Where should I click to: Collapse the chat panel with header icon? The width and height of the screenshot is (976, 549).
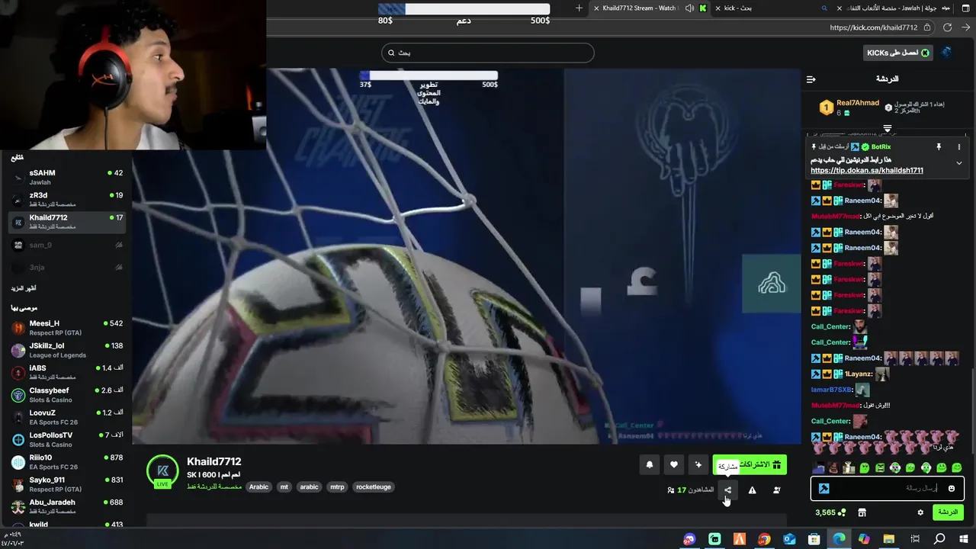[811, 79]
